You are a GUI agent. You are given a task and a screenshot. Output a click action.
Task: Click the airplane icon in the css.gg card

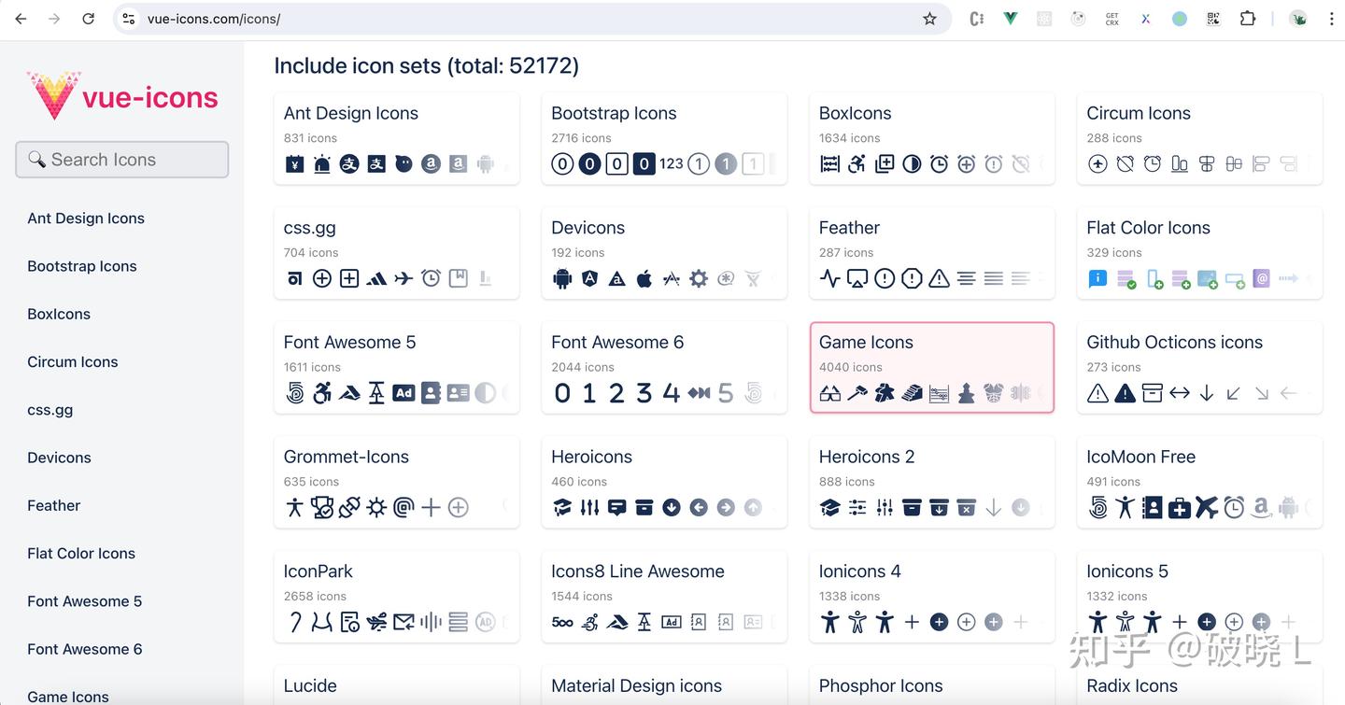tap(403, 278)
